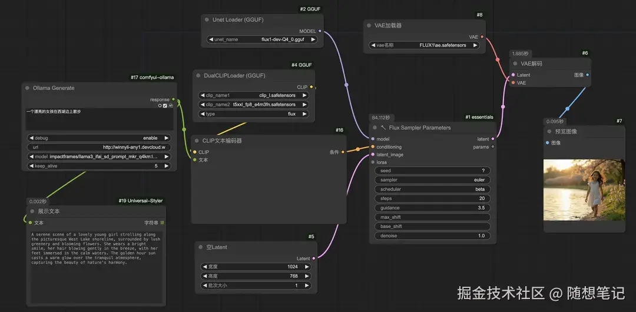Screen dimensions: 636x312
Task: Click the midpoint dot on the red VAE link
Action: (498, 59)
